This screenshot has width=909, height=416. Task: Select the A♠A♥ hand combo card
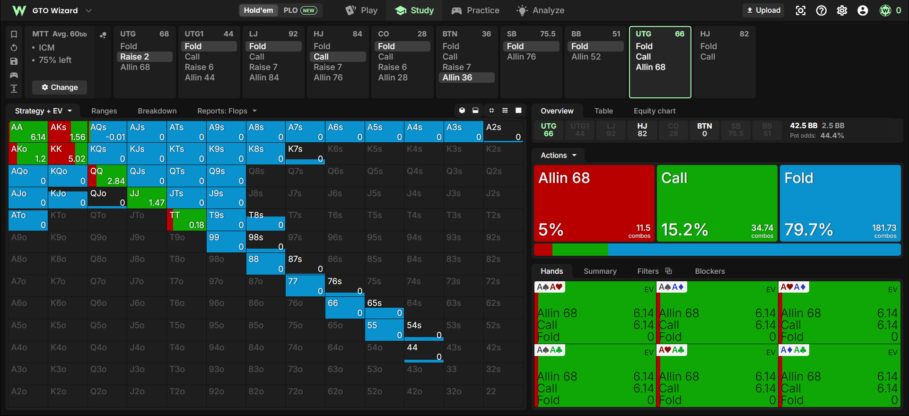click(594, 312)
